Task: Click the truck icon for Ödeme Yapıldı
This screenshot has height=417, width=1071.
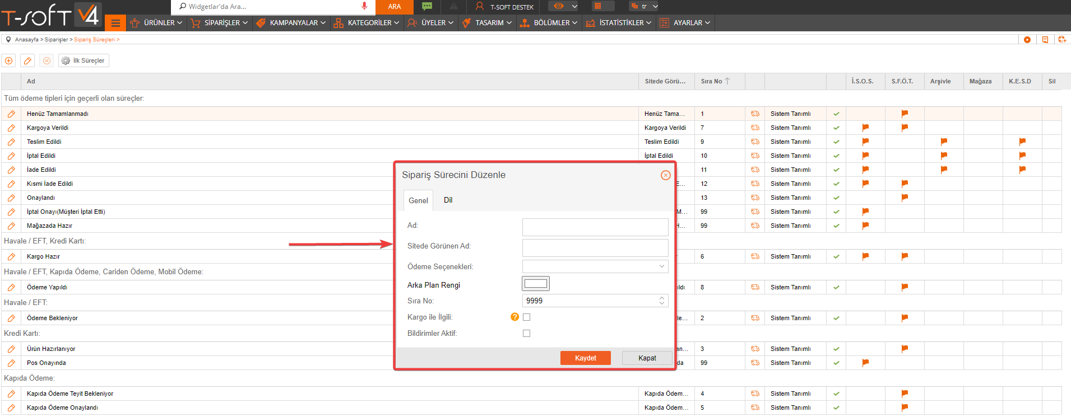Action: (755, 287)
